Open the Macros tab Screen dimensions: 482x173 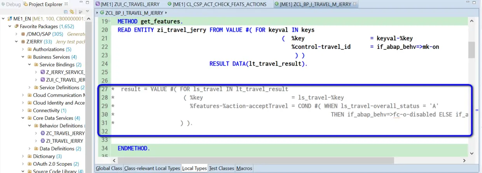pyautogui.click(x=244, y=168)
